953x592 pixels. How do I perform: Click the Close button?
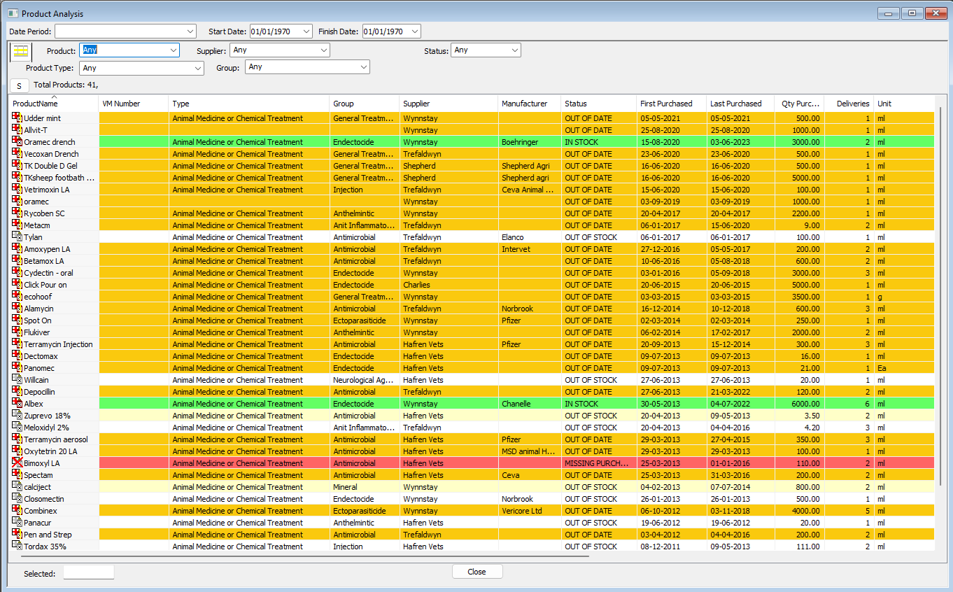point(477,572)
